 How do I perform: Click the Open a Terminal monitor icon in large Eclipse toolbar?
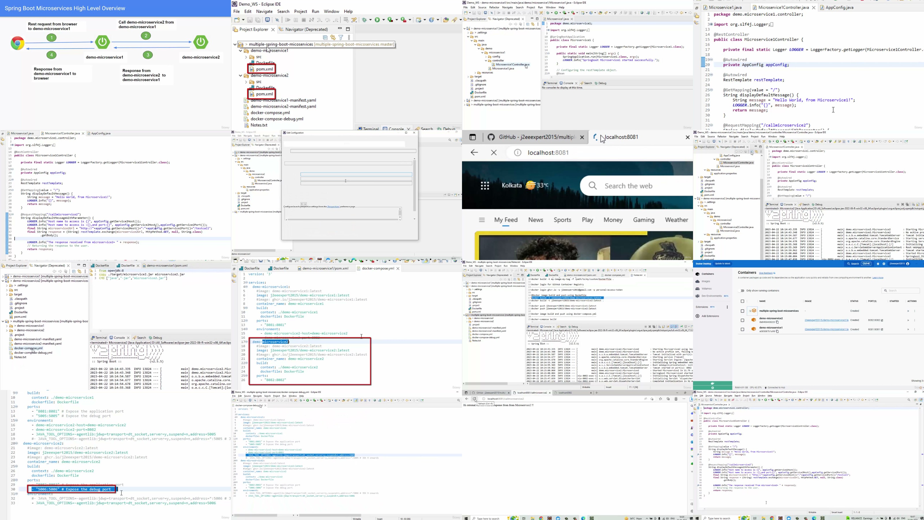click(268, 20)
